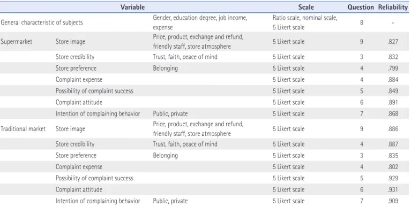Viewport: 411px width, 206px height.
Task: Click the 'Reliability' column header
Action: (x=393, y=7)
